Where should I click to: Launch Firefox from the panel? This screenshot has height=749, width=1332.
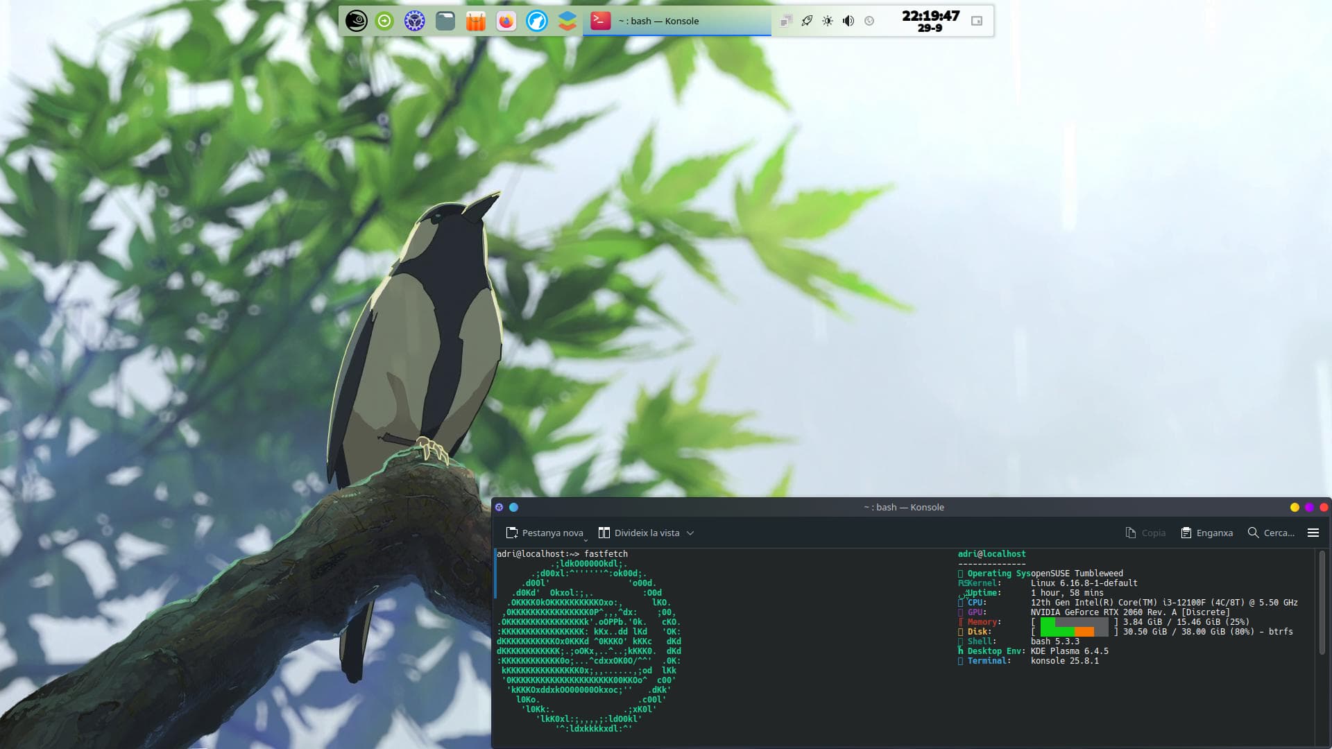[506, 21]
